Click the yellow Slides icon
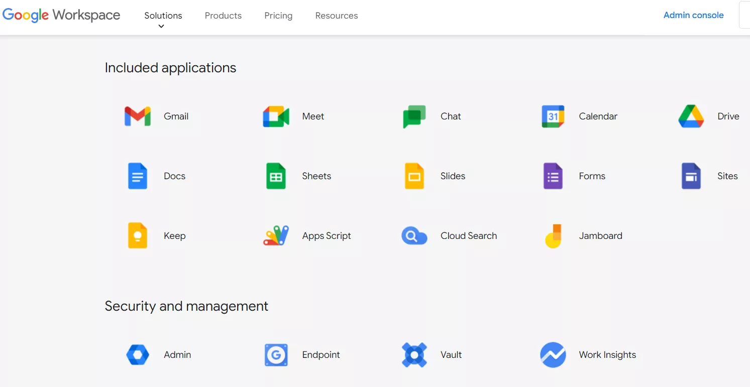 coord(414,176)
